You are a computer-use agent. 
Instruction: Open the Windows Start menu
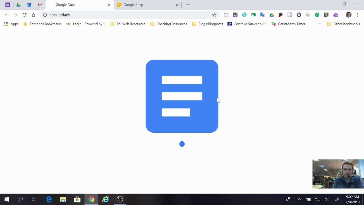click(7, 199)
